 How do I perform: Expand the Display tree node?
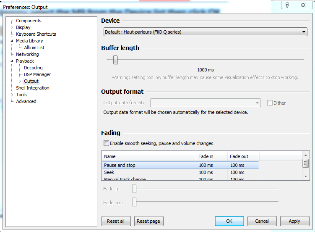click(12, 27)
